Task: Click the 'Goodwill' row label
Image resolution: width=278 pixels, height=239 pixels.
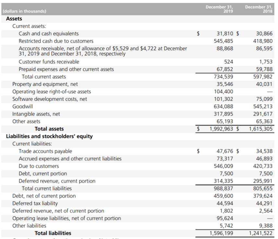Action: [22, 106]
